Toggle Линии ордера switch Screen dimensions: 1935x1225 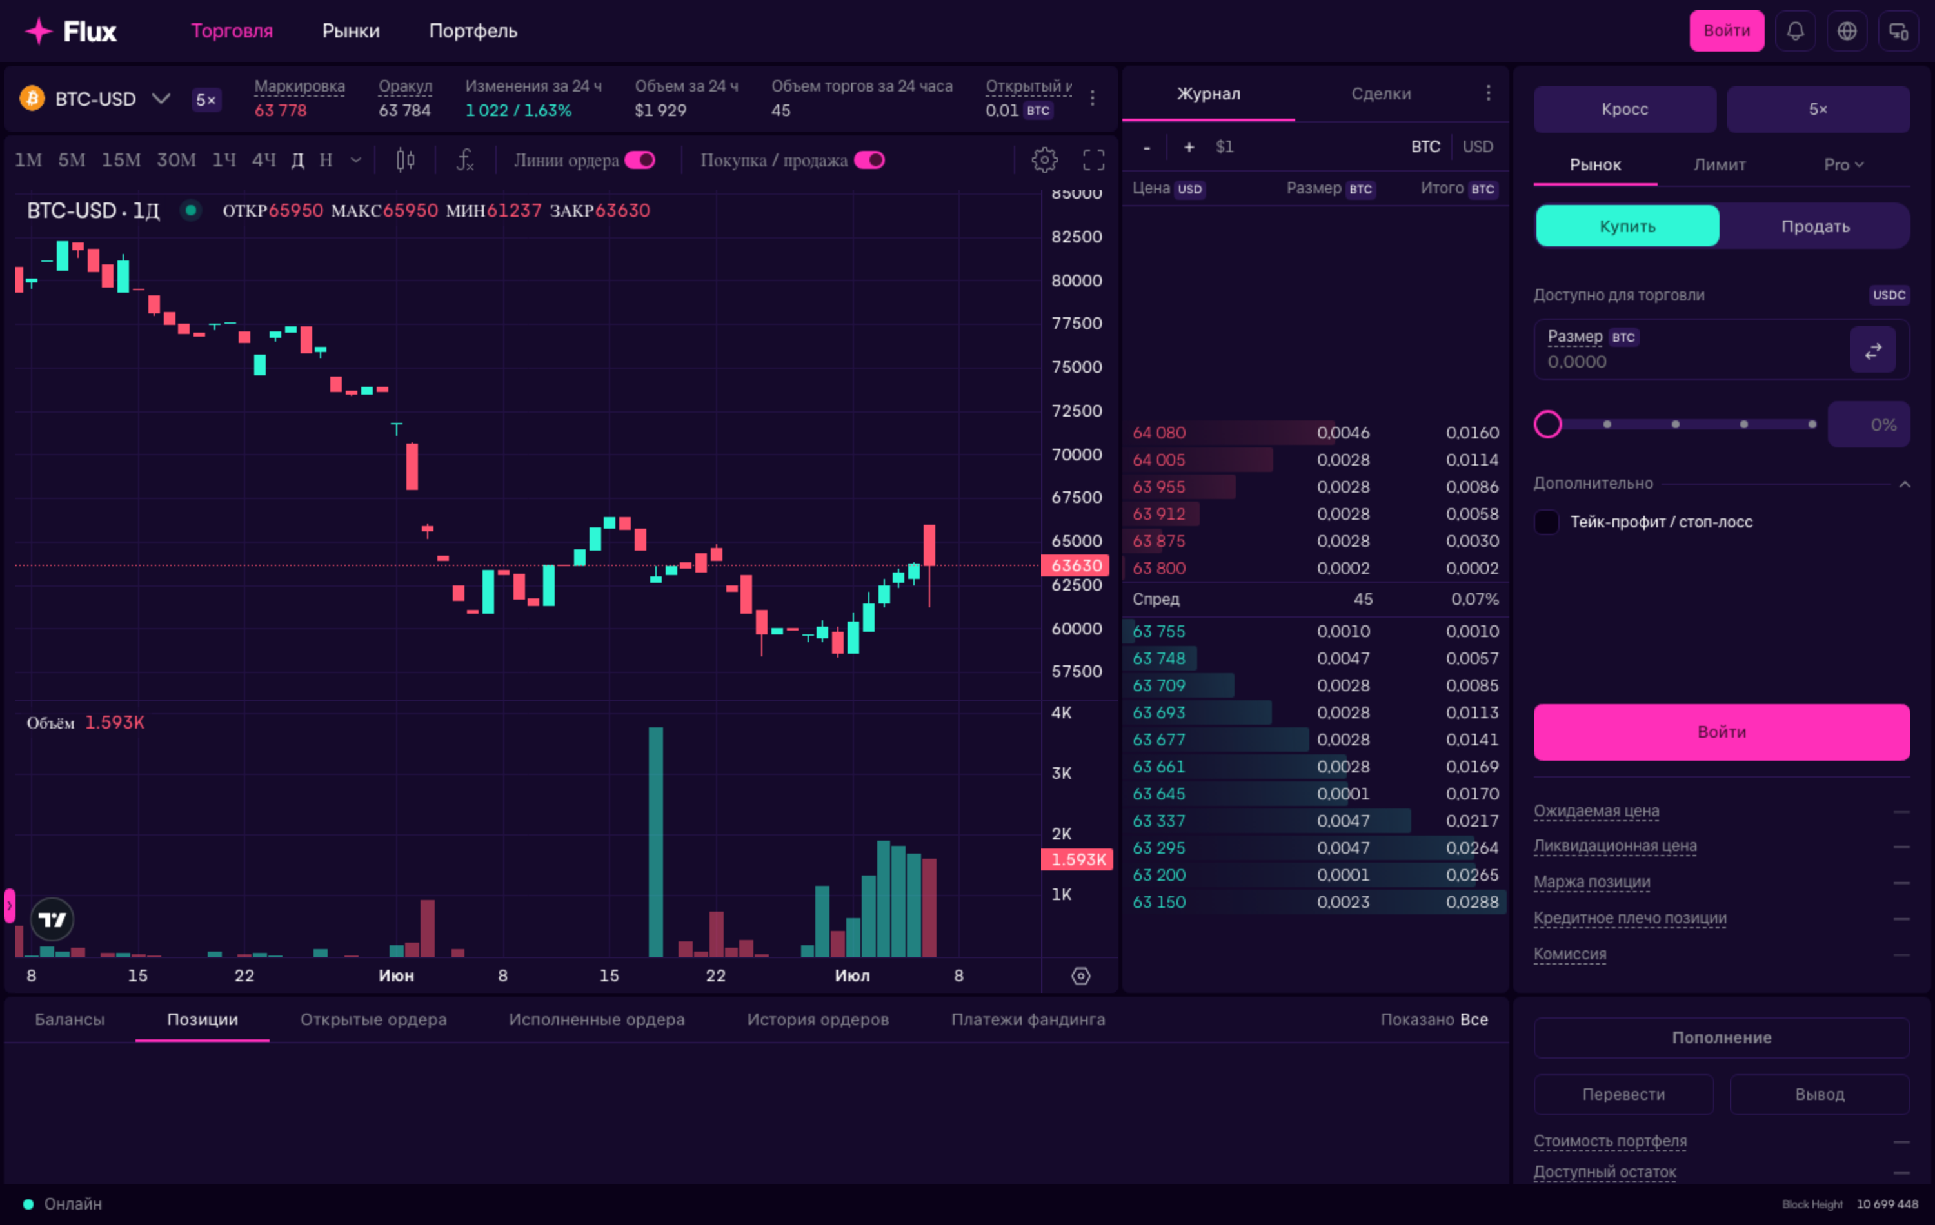pos(640,160)
